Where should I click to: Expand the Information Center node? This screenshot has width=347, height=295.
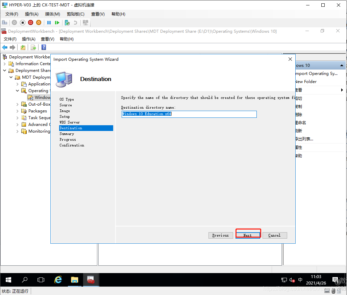point(5,64)
